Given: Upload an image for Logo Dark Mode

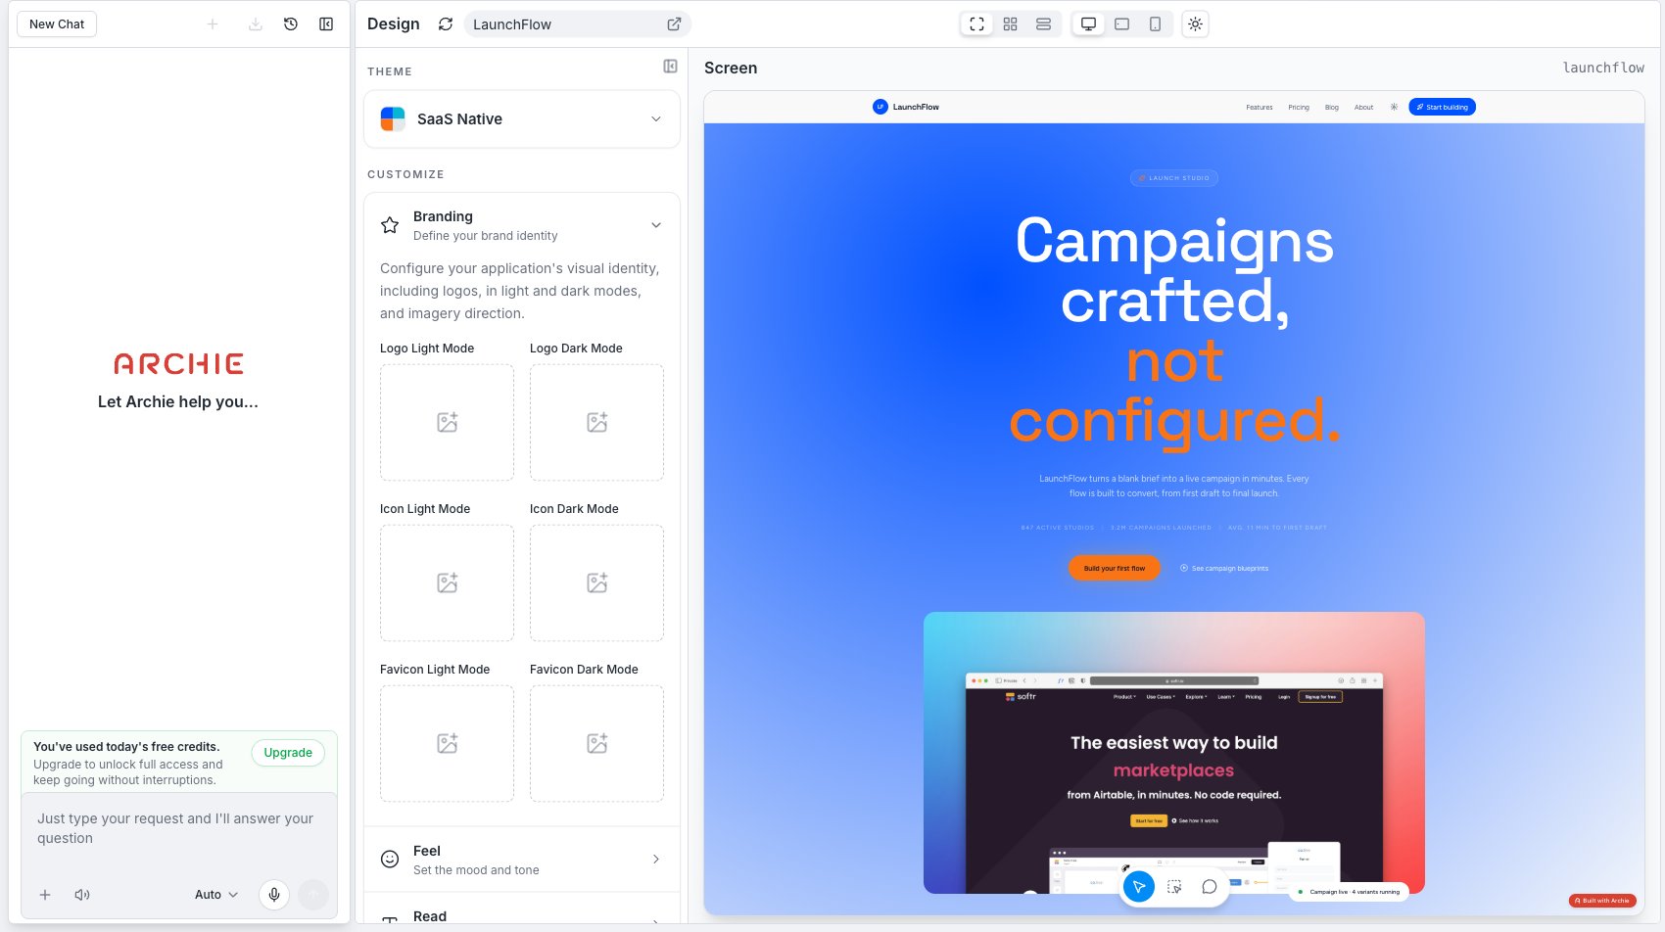Looking at the screenshot, I should 596,422.
